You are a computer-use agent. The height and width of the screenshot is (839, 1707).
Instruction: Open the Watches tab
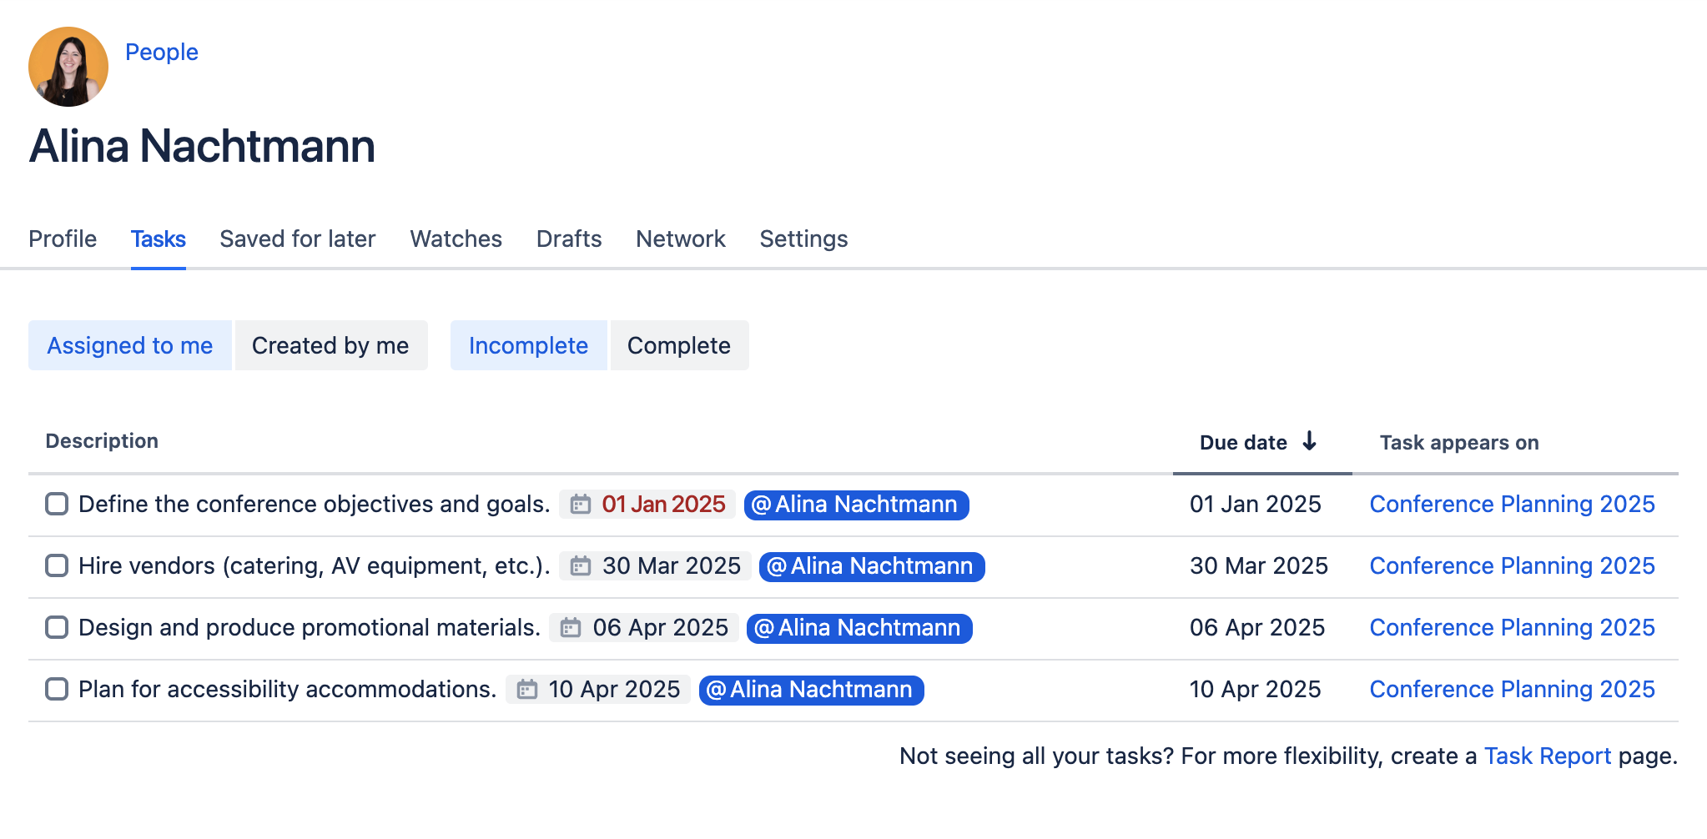[x=456, y=239]
